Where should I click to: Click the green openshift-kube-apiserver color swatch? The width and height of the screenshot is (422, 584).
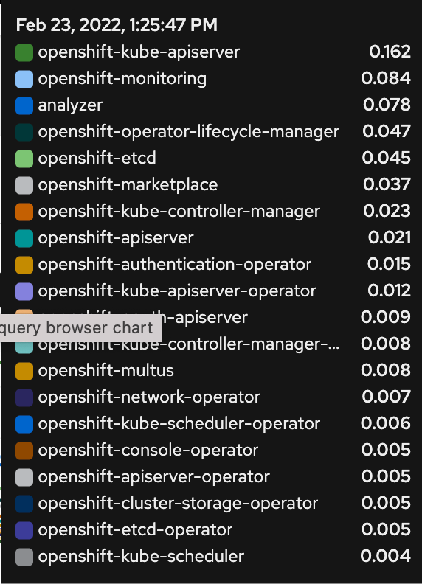[x=24, y=52]
